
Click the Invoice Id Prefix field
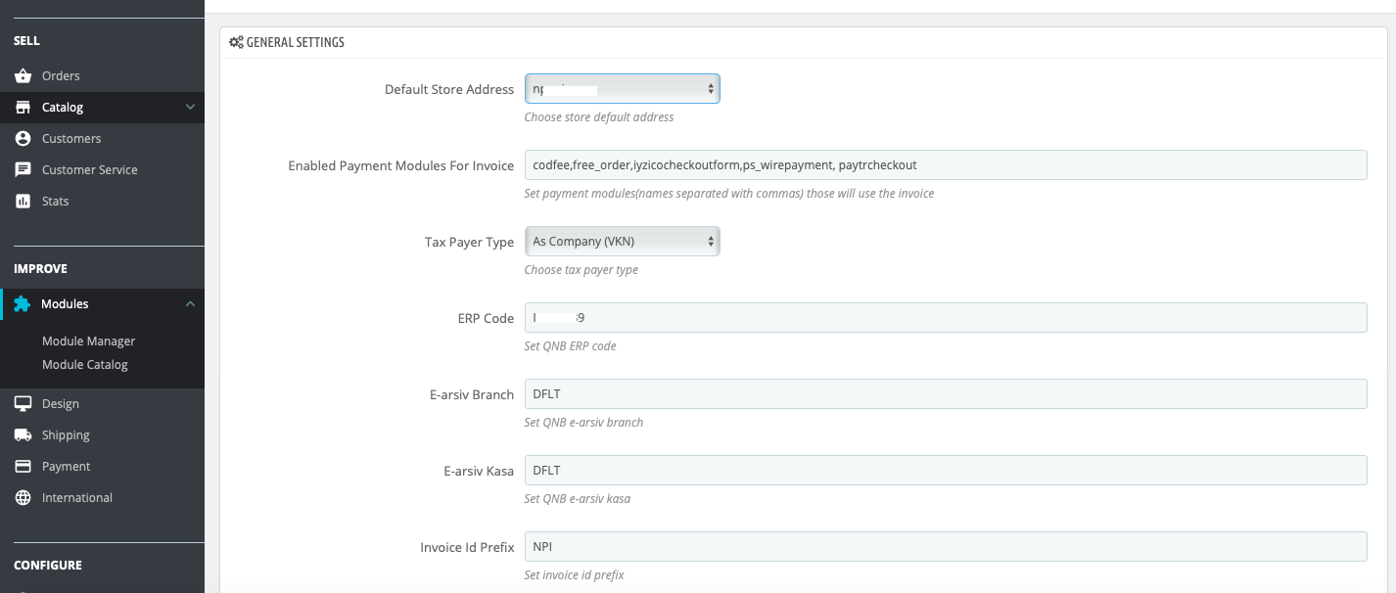pyautogui.click(x=945, y=547)
